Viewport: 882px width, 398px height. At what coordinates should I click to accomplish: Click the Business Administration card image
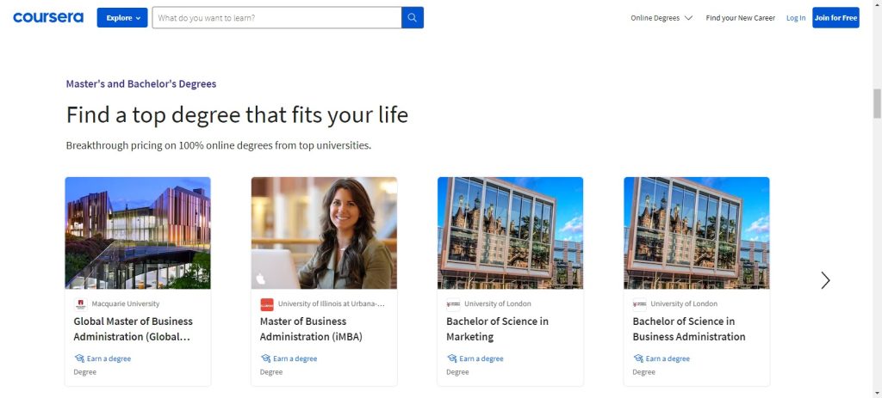(696, 232)
